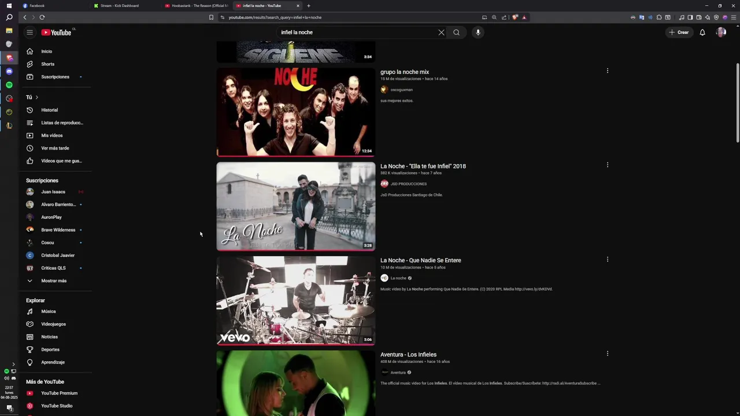Click the browser address bar URL
Screen dimensions: 740x416
275,17
